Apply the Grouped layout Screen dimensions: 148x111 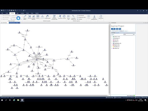click(60, 17)
